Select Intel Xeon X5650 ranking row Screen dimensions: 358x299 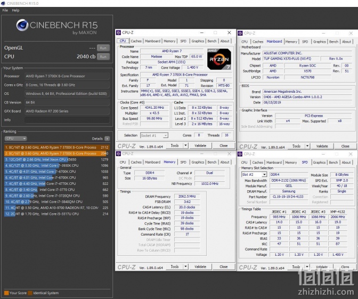tap(56, 159)
